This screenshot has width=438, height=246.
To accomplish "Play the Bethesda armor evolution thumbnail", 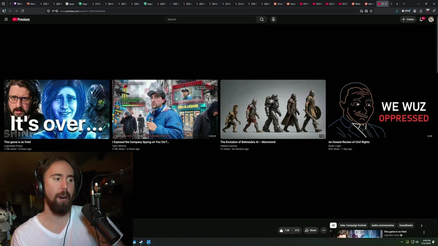I will pyautogui.click(x=273, y=109).
